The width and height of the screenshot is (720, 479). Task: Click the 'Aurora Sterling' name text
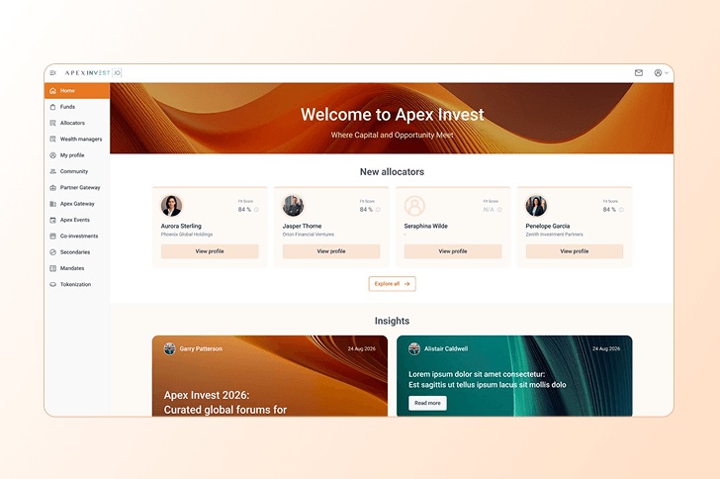181,227
